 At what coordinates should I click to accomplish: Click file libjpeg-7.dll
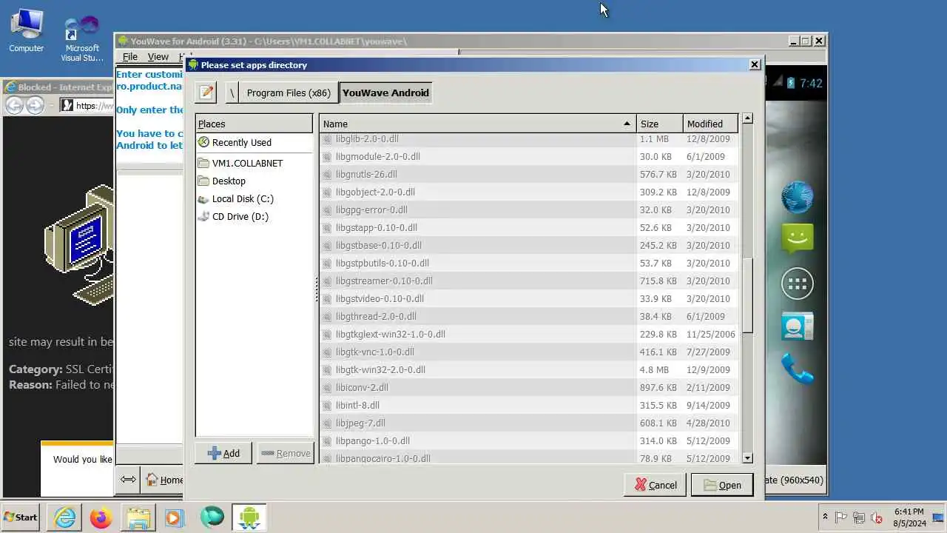coord(360,423)
